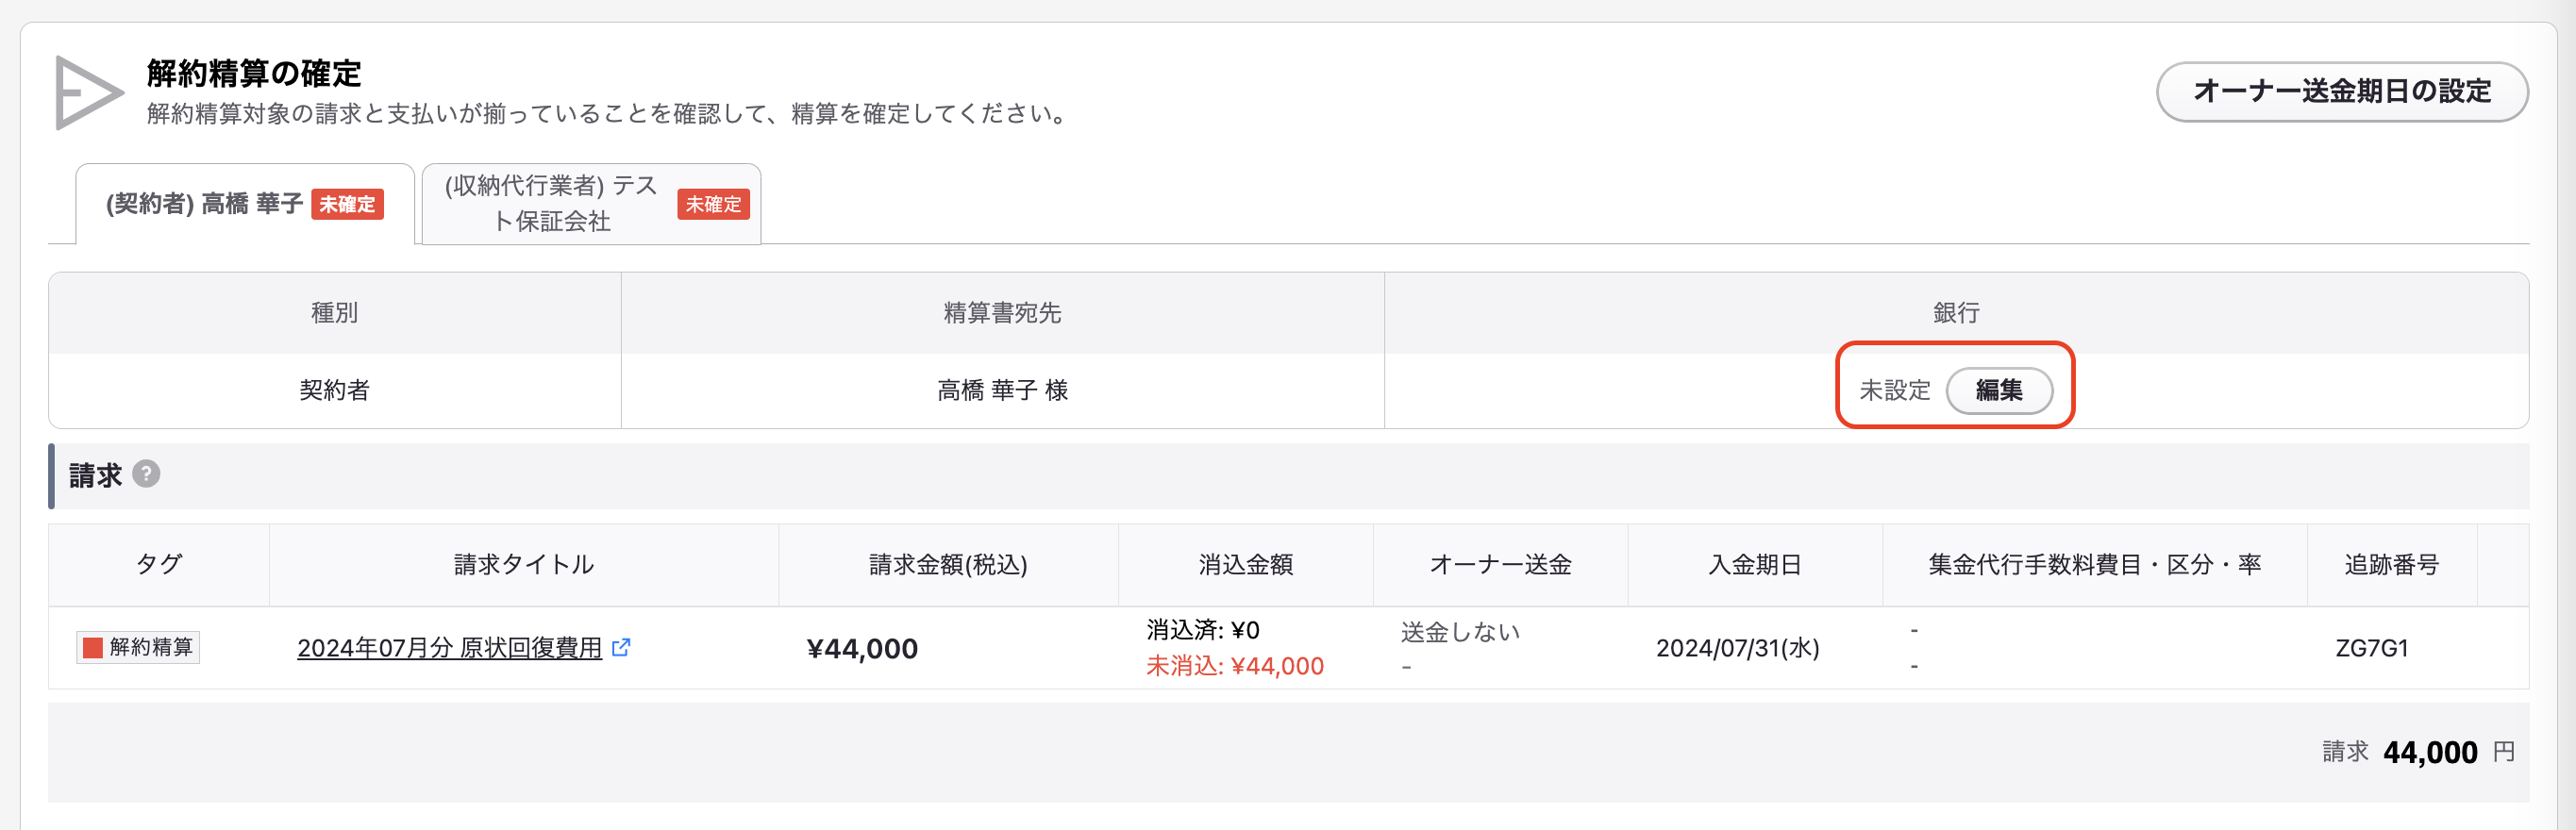Click the 未確定 badge on 高橋 華子 tab

click(347, 204)
